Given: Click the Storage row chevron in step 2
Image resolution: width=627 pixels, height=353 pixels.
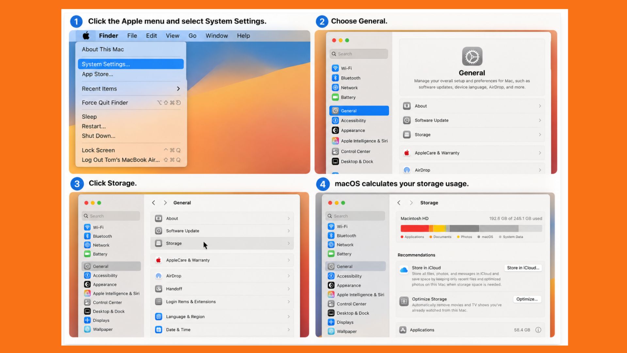Looking at the screenshot, I should (x=540, y=135).
